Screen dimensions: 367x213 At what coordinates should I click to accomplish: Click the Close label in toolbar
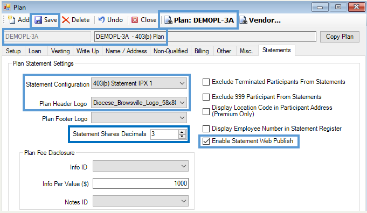148,20
